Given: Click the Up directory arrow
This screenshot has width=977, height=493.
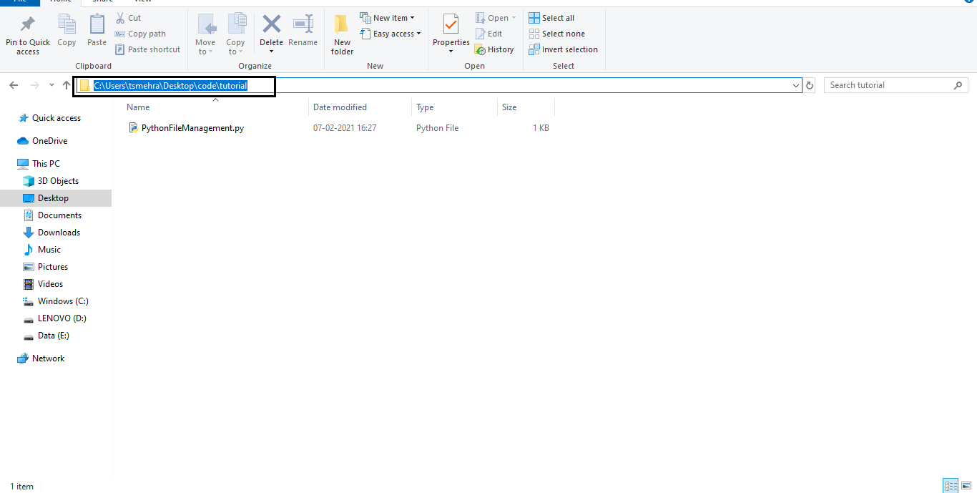Looking at the screenshot, I should [67, 85].
